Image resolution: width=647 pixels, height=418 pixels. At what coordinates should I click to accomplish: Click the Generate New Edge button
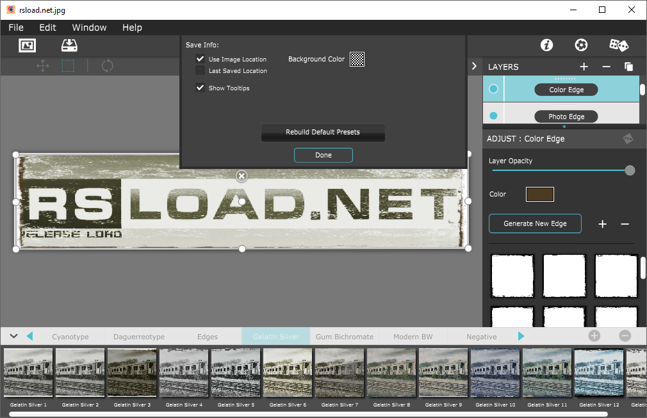[535, 223]
